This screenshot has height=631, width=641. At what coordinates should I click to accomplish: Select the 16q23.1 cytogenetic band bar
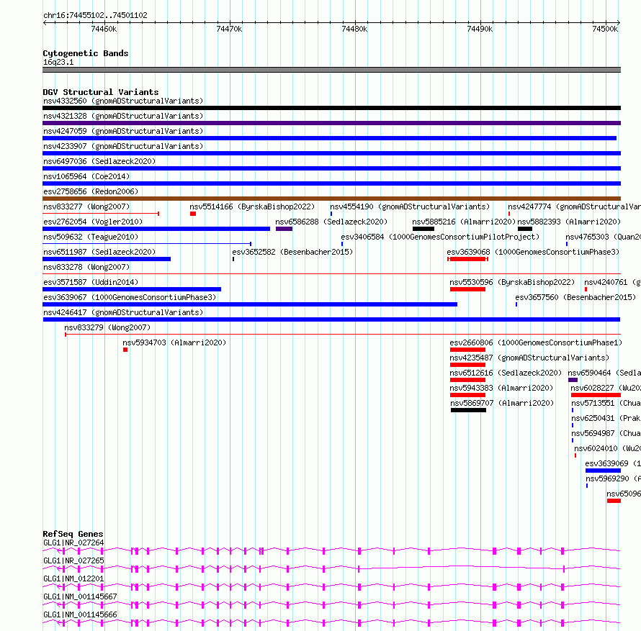click(x=331, y=70)
